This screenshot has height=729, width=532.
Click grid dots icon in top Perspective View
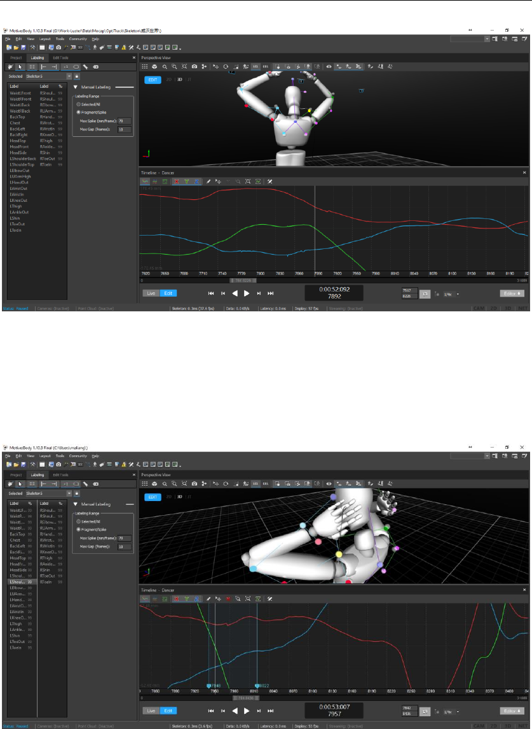pyautogui.click(x=145, y=67)
